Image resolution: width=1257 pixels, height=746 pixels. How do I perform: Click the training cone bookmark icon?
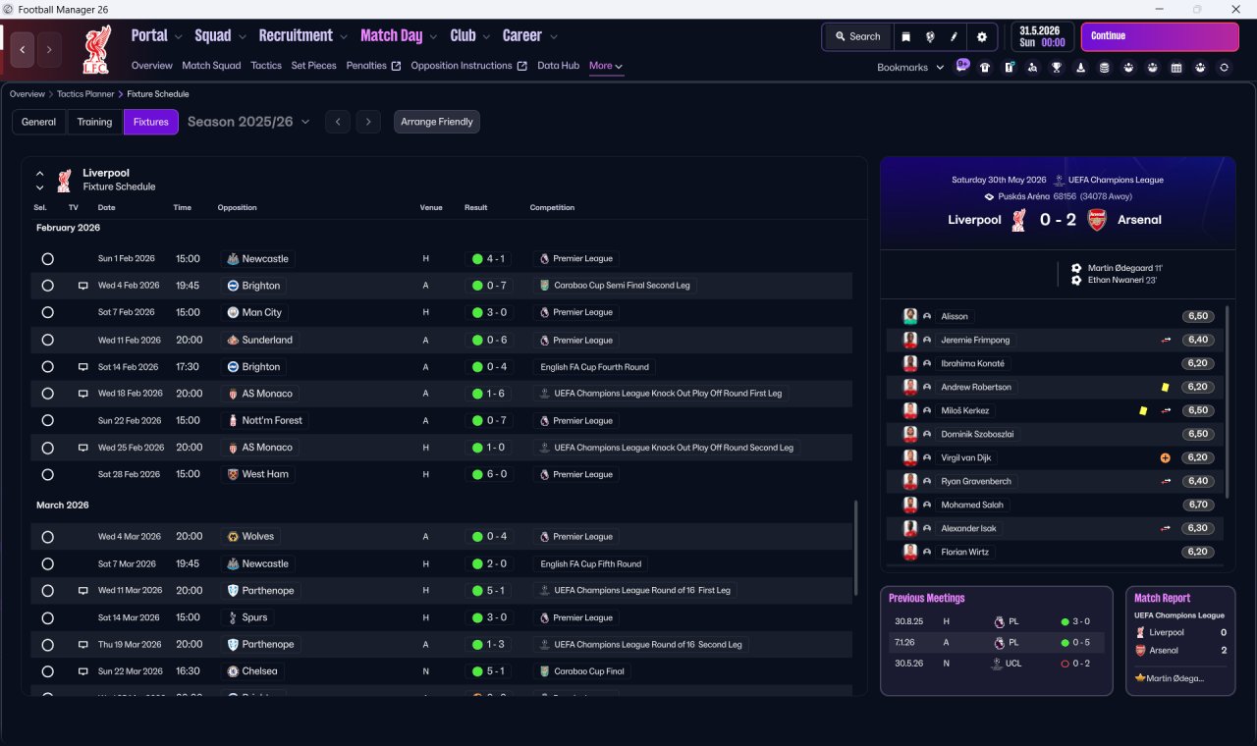pyautogui.click(x=1080, y=68)
